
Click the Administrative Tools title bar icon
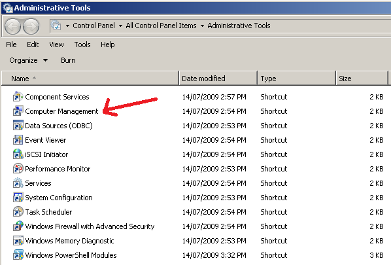coord(7,8)
